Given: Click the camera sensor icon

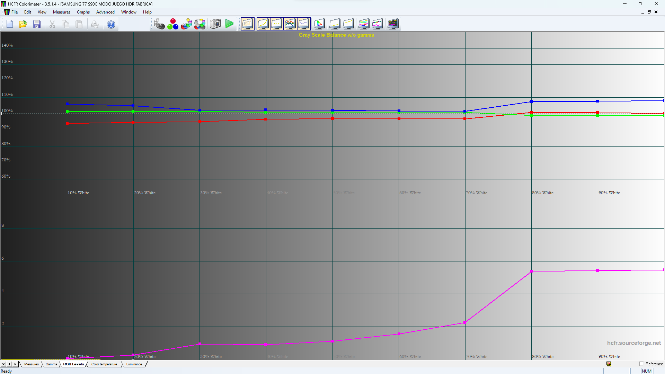Looking at the screenshot, I should click(x=215, y=24).
